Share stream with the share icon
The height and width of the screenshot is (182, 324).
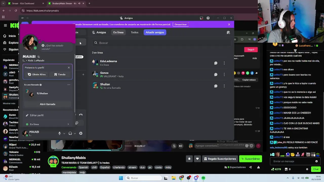click(251, 167)
